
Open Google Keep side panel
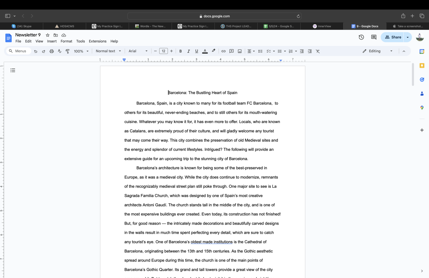click(x=422, y=65)
